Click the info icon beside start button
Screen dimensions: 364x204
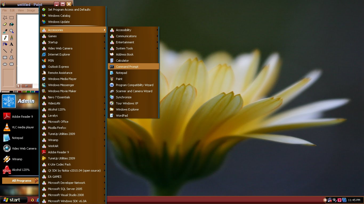[33, 200]
